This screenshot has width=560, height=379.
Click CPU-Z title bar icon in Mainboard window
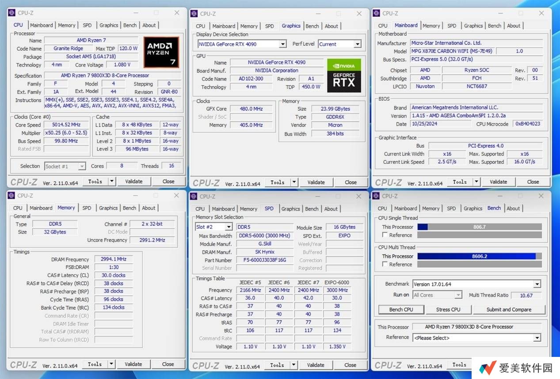(377, 13)
